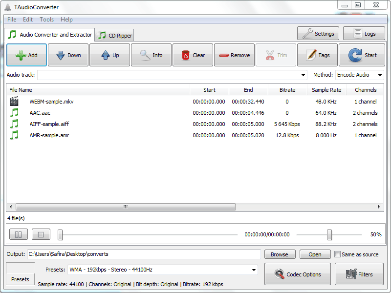Switch to the CD Ripper tab

[114, 35]
